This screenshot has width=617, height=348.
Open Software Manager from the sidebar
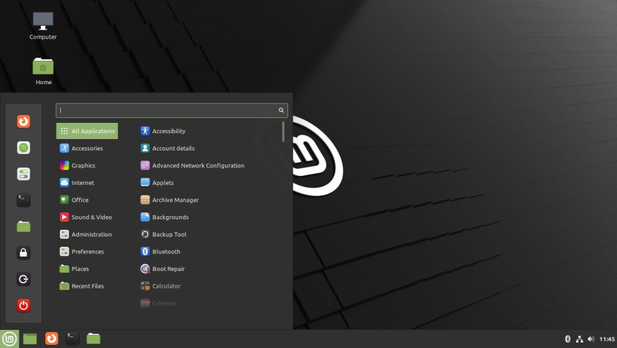click(x=23, y=148)
